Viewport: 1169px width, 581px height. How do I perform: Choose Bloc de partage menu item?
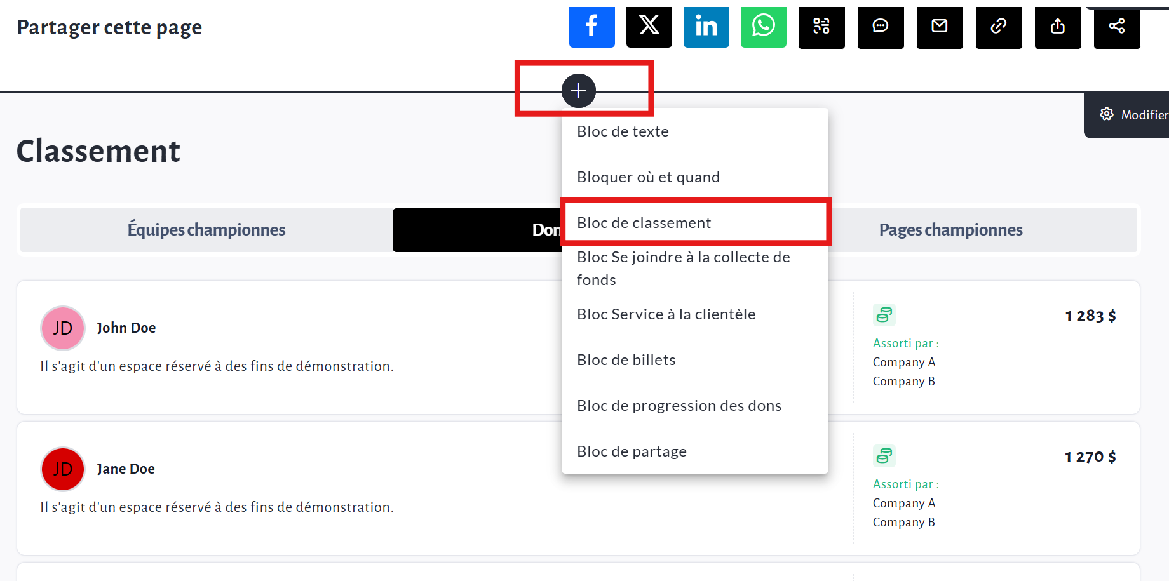coord(632,451)
